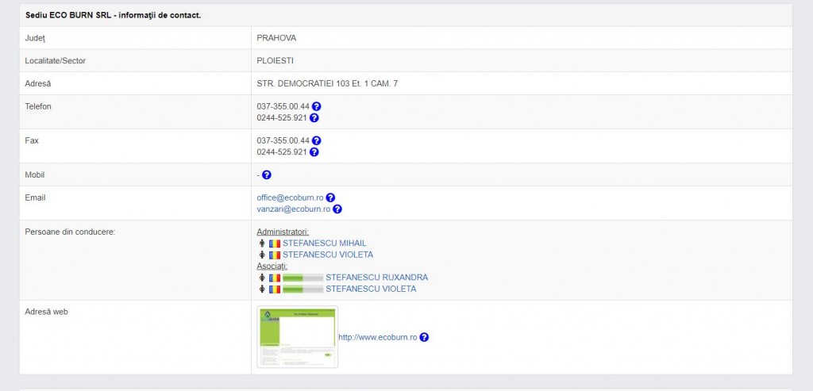
Task: Click help icon next to http://www.ecoburn.ro
Action: (424, 337)
